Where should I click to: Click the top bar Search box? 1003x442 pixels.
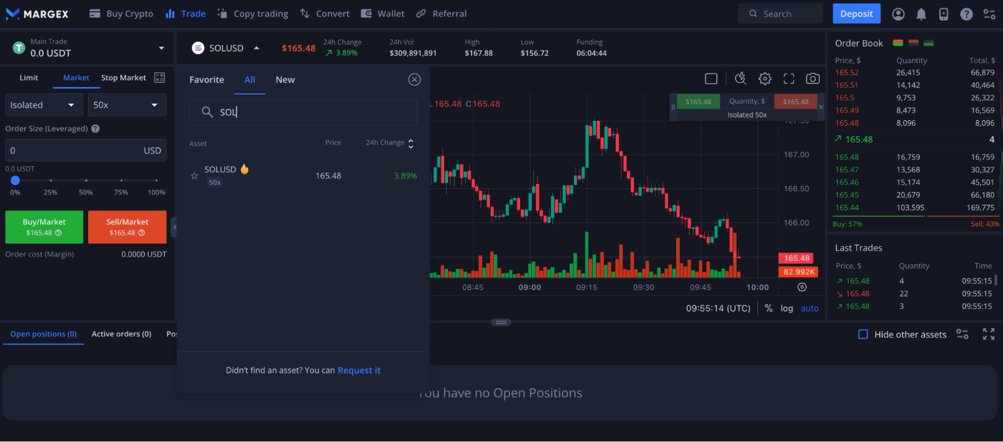tap(780, 14)
